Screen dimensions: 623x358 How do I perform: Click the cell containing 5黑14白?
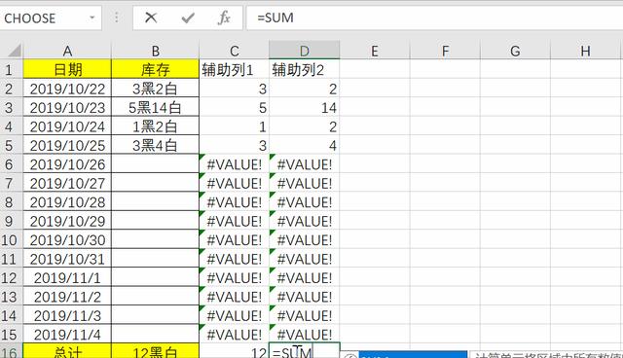pyautogui.click(x=156, y=108)
